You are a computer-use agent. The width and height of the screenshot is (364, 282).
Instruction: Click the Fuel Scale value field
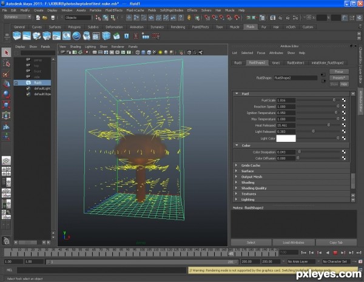(286, 100)
